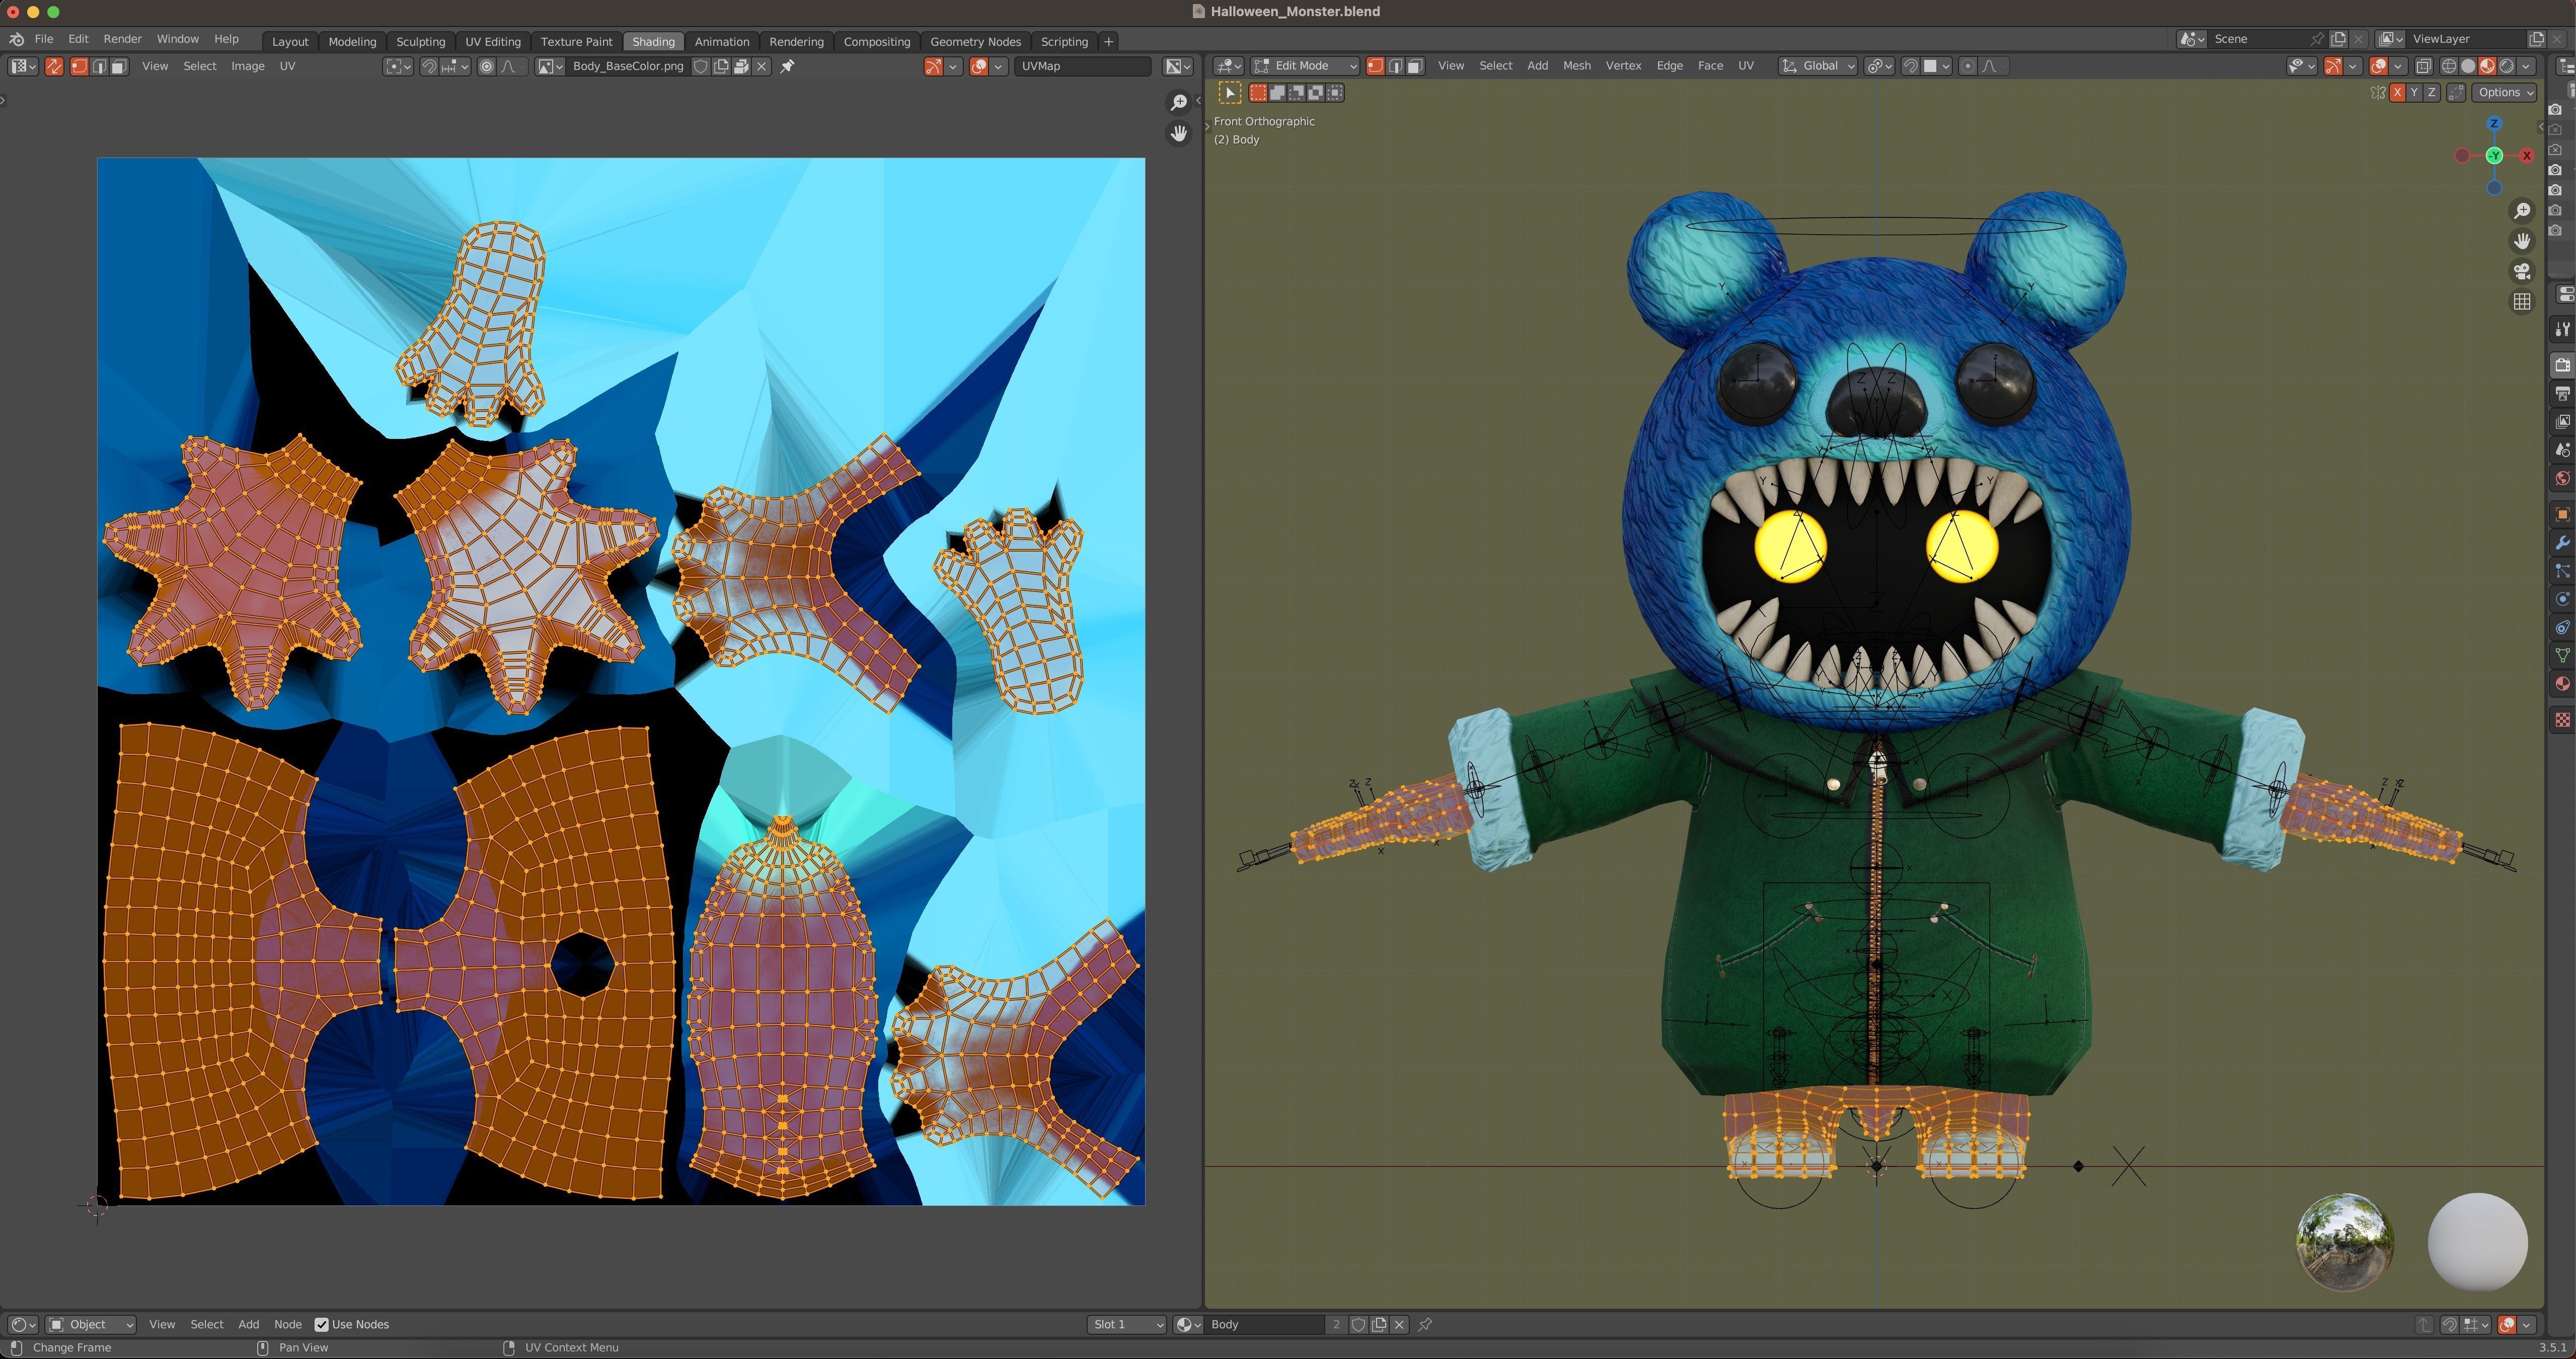Open the UV editor display channels dropdown
This screenshot has width=2576, height=1359.
click(x=1178, y=66)
